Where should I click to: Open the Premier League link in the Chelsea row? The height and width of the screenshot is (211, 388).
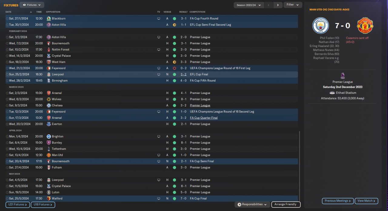(200, 105)
